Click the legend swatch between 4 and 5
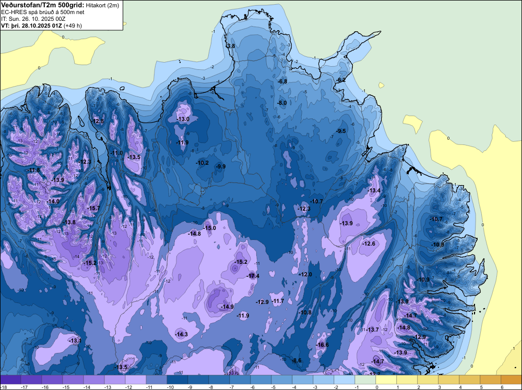The image size is (522, 390). [470, 380]
